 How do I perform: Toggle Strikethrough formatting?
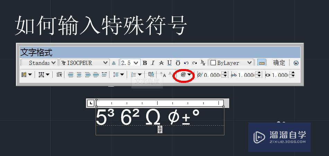coord(161,63)
